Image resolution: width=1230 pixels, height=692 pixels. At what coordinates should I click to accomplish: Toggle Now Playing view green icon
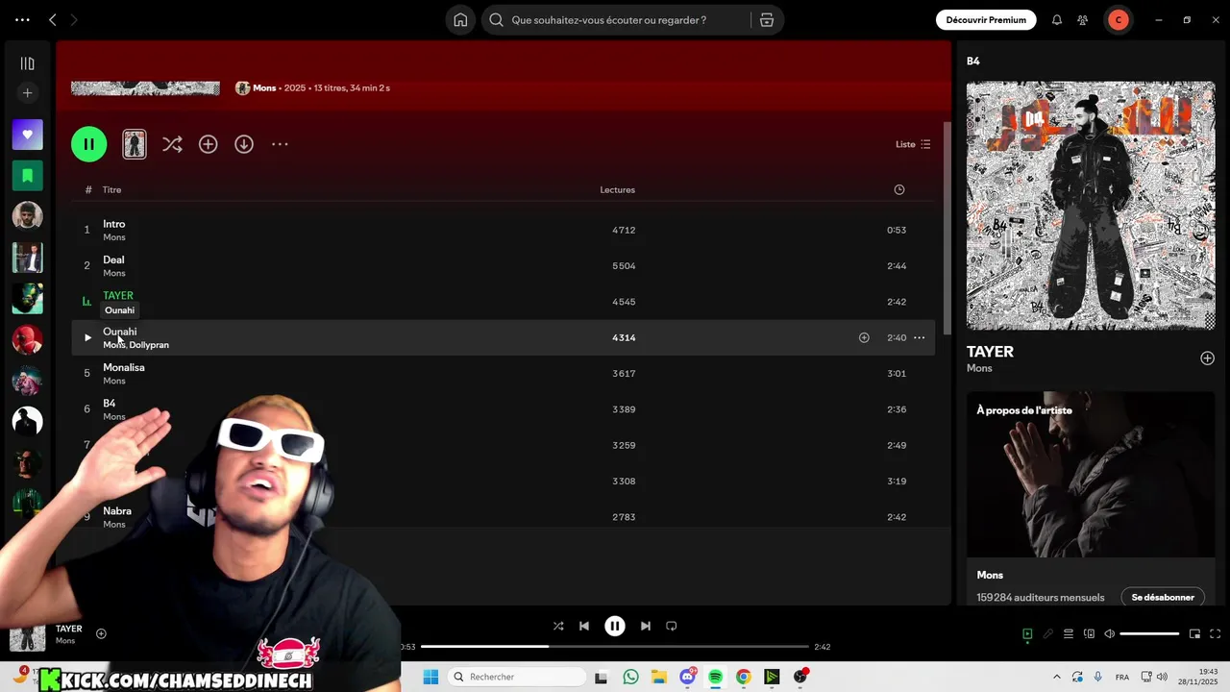click(1027, 633)
